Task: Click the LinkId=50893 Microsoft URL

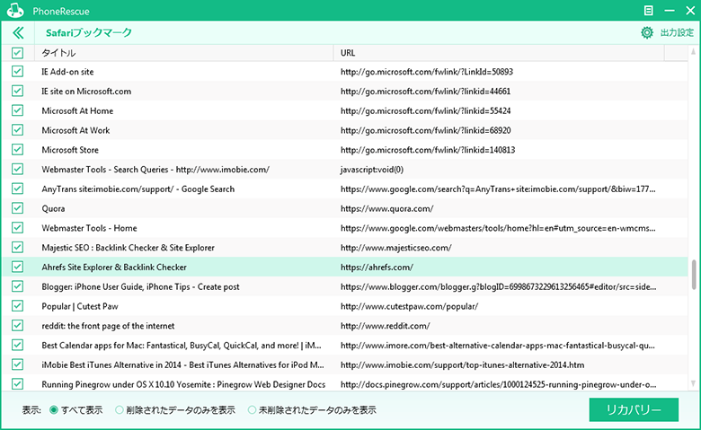Action: (x=427, y=72)
